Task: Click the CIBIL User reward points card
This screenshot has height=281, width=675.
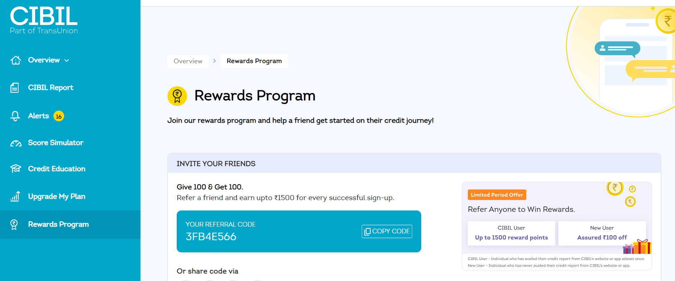Action: coord(511,233)
